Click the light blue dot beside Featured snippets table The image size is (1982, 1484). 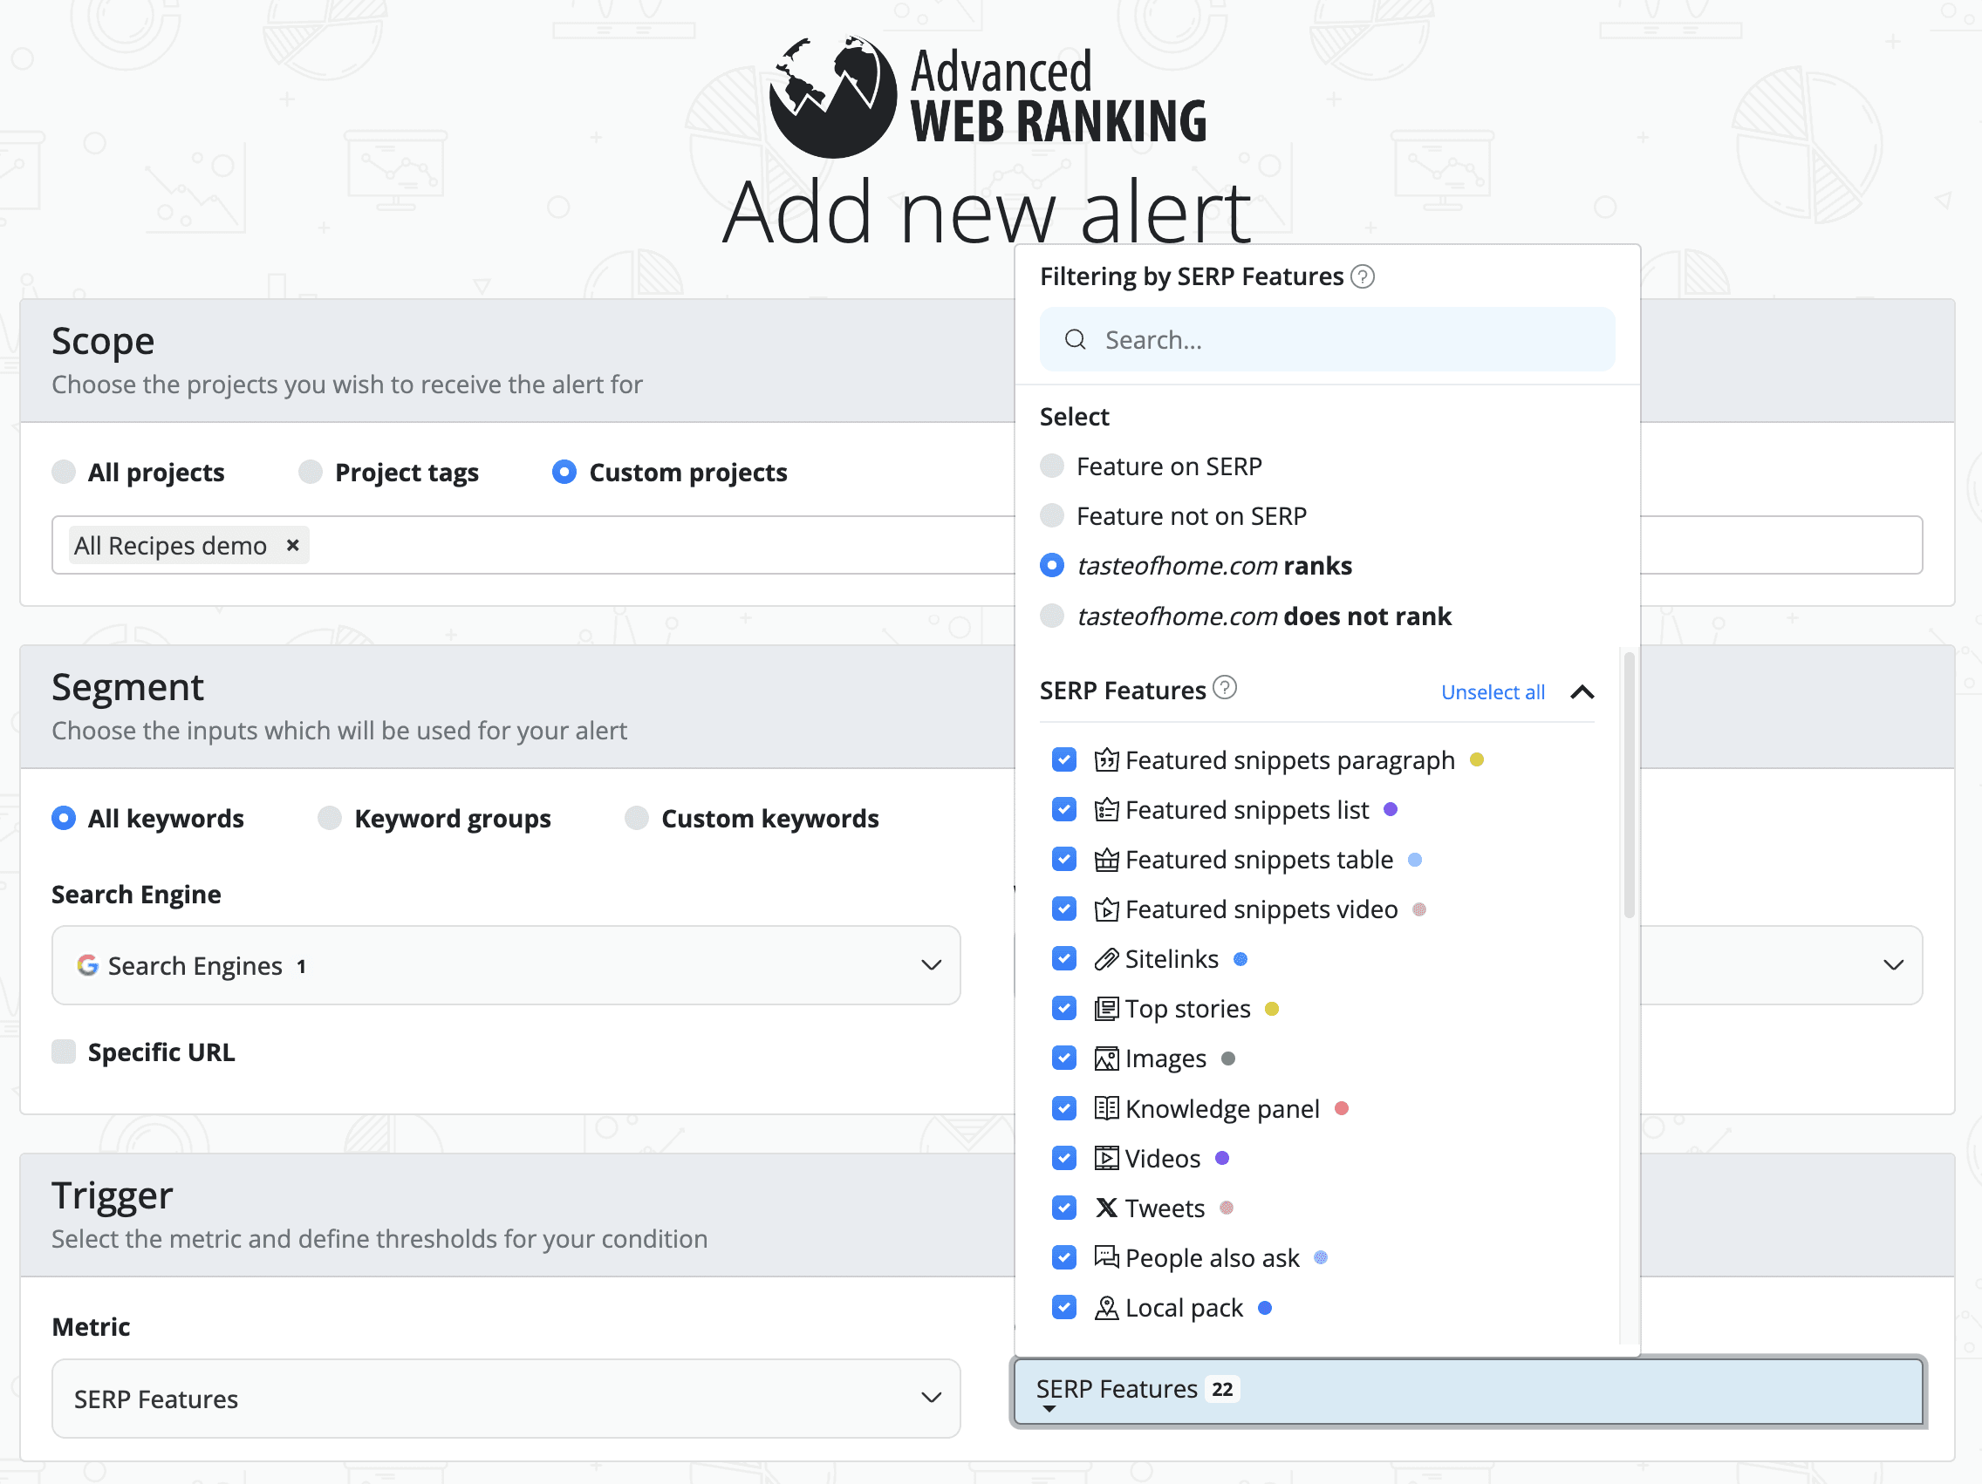(x=1415, y=860)
